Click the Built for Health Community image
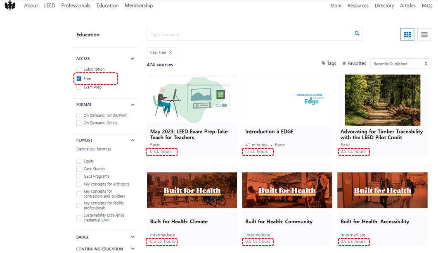 tap(287, 190)
